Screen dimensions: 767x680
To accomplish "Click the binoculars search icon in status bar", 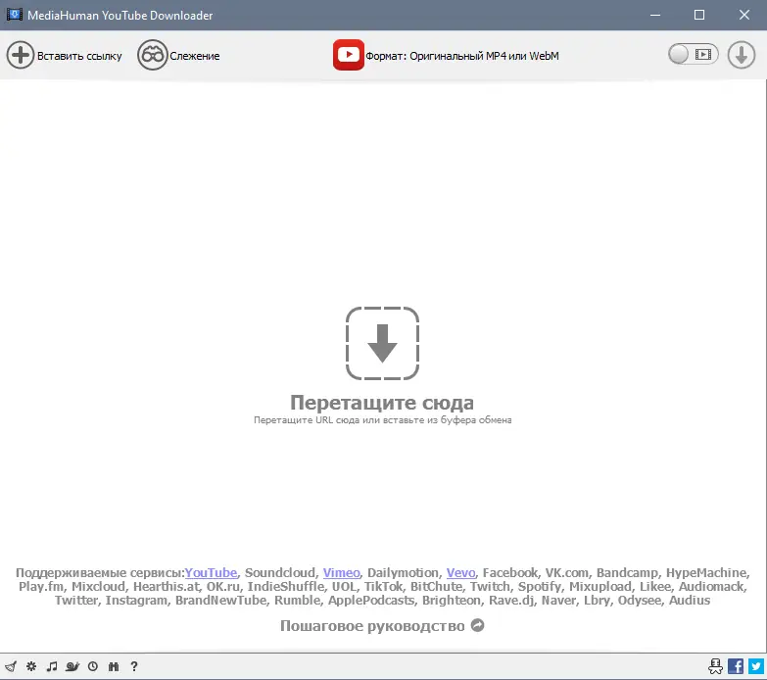I will tap(114, 666).
